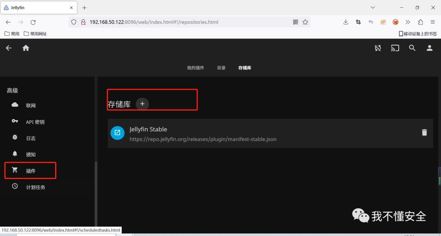
Task: Bookmark this page with star icon
Action: pos(305,22)
